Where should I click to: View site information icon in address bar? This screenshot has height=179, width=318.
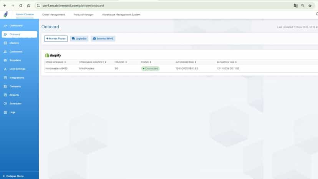click(x=38, y=6)
